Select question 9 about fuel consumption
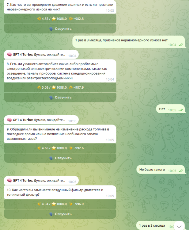Image resolution: width=189 pixels, height=230 pixels. coord(60,134)
